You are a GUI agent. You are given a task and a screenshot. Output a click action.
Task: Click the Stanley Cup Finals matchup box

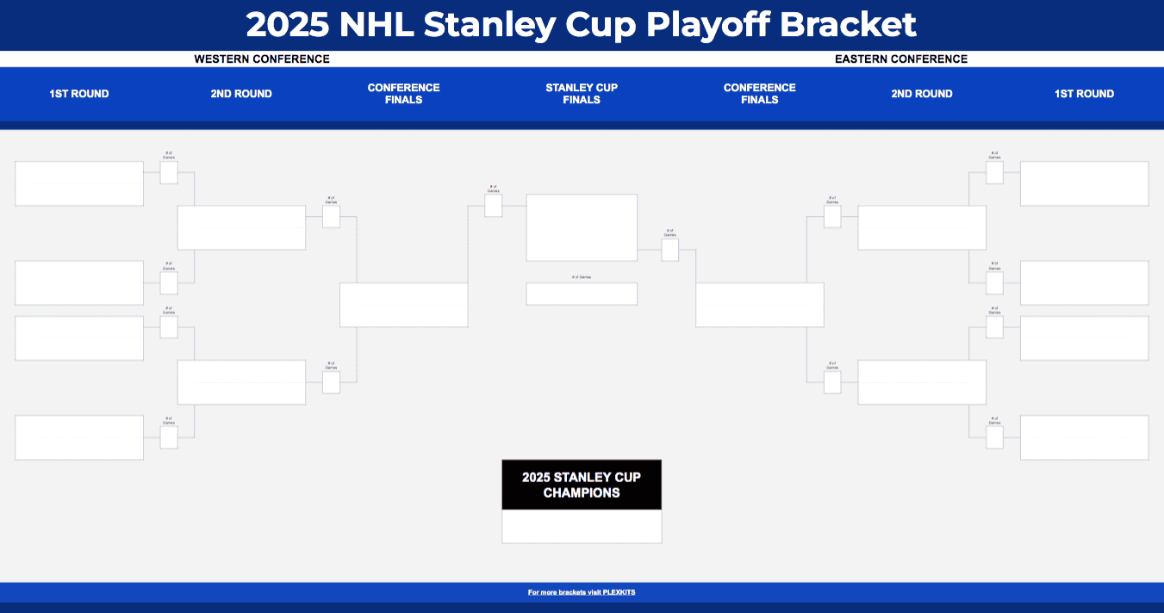pos(582,227)
